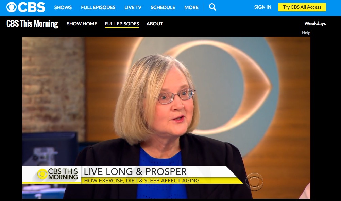Open search with the magnifying glass icon
Image resolution: width=341 pixels, height=201 pixels.
point(212,7)
